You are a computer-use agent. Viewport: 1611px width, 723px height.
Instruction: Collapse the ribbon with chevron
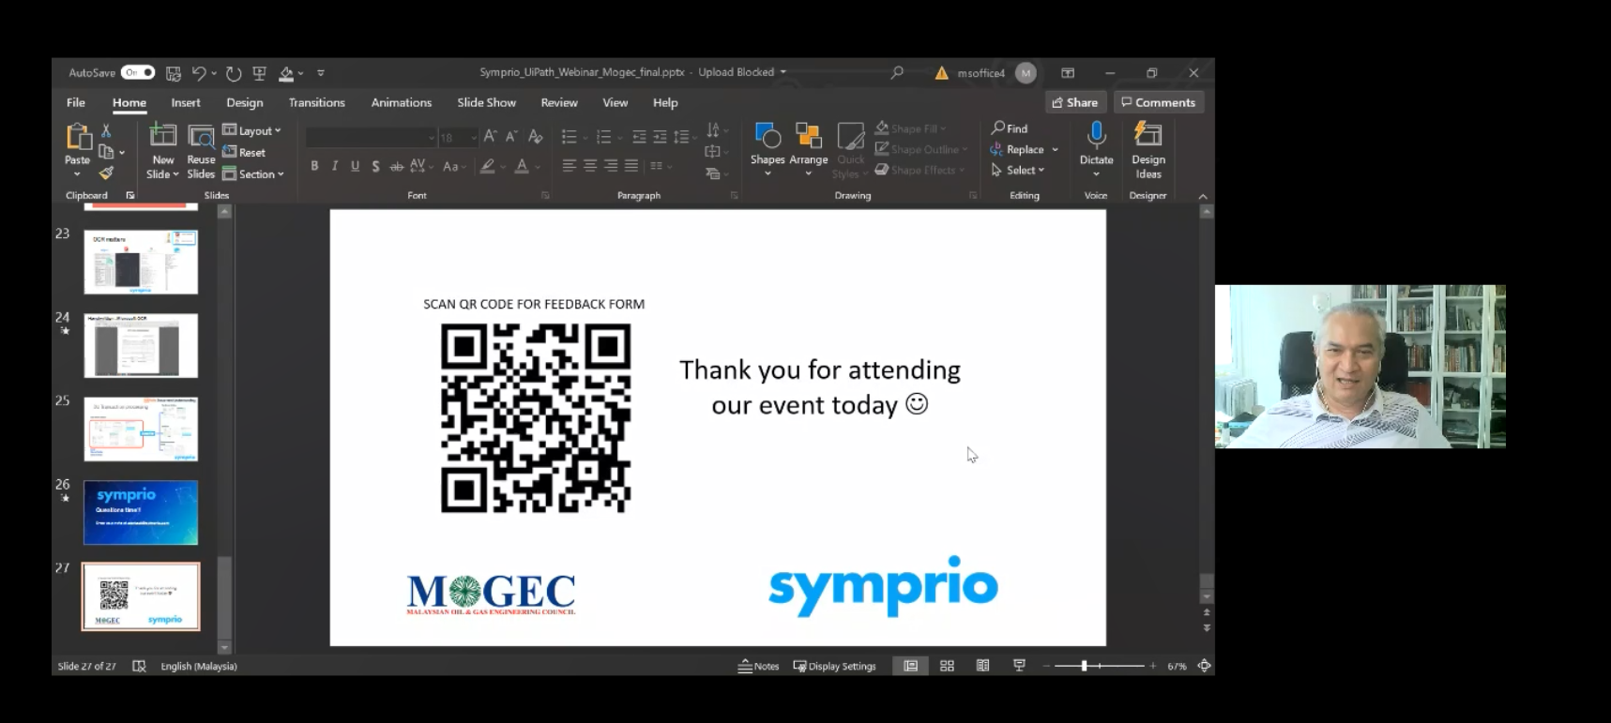pos(1203,196)
